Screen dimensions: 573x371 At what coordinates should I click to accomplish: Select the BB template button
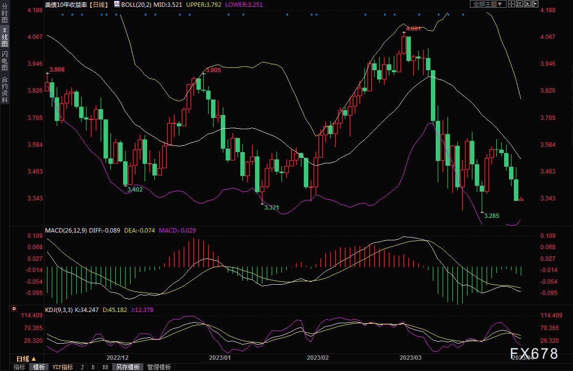pos(105,367)
